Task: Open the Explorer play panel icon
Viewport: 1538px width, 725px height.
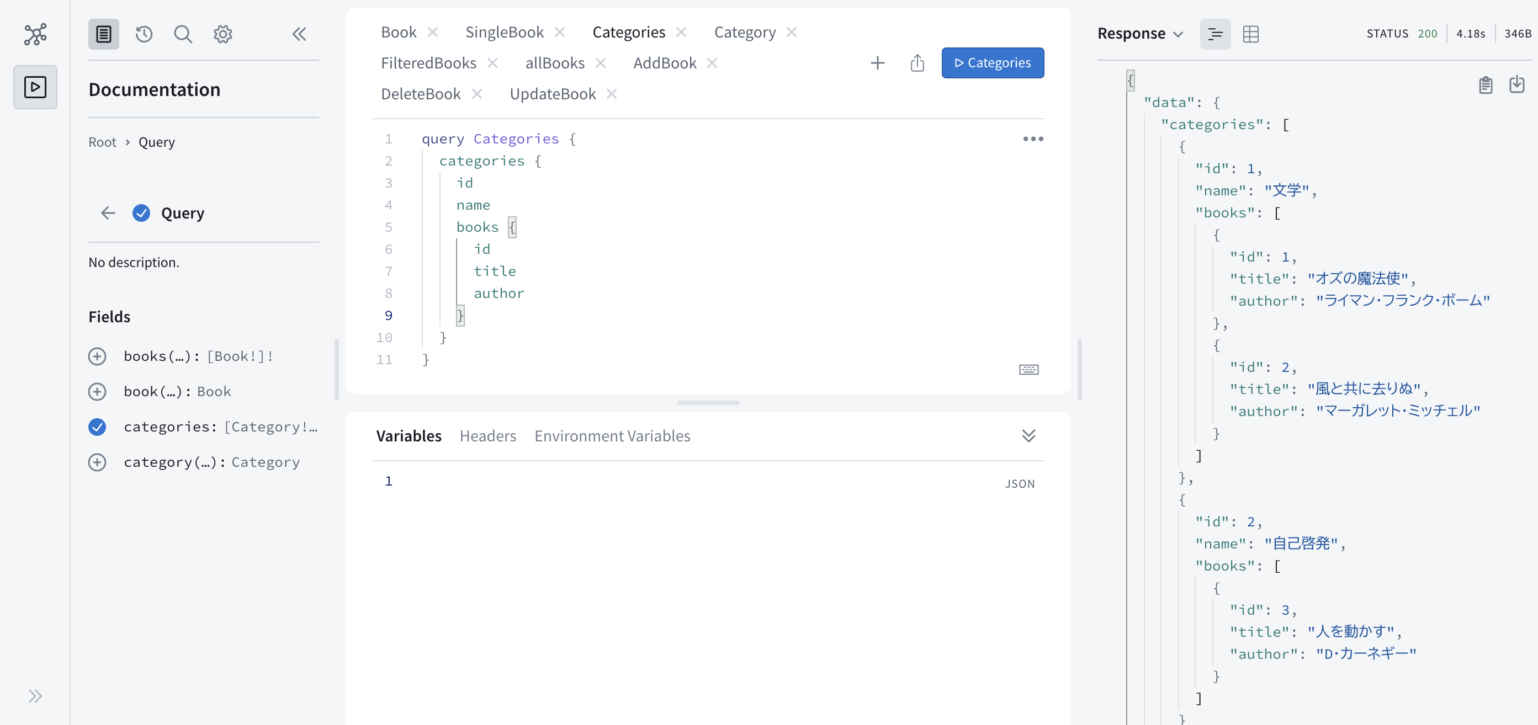Action: [x=35, y=87]
